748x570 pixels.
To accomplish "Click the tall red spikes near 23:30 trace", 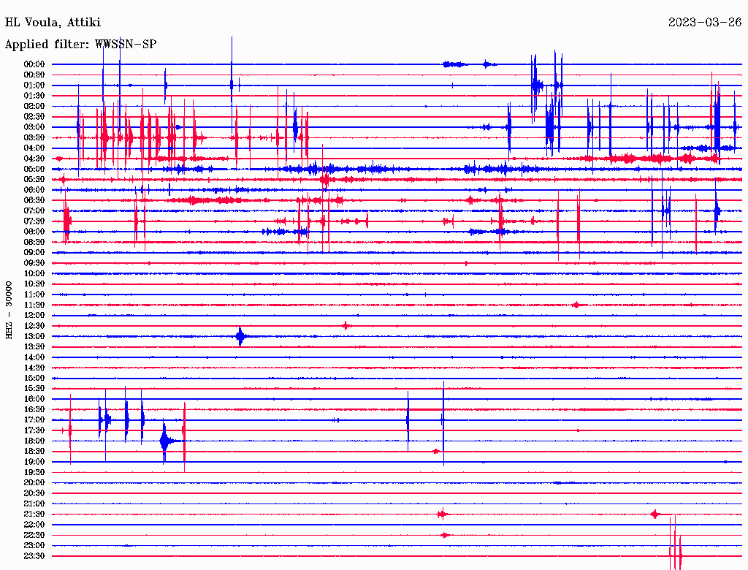I will pyautogui.click(x=676, y=552).
